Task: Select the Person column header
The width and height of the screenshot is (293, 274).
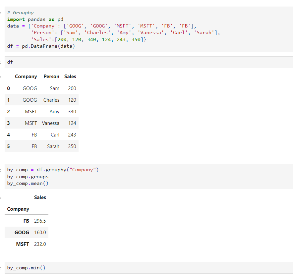Action: pos(51,77)
